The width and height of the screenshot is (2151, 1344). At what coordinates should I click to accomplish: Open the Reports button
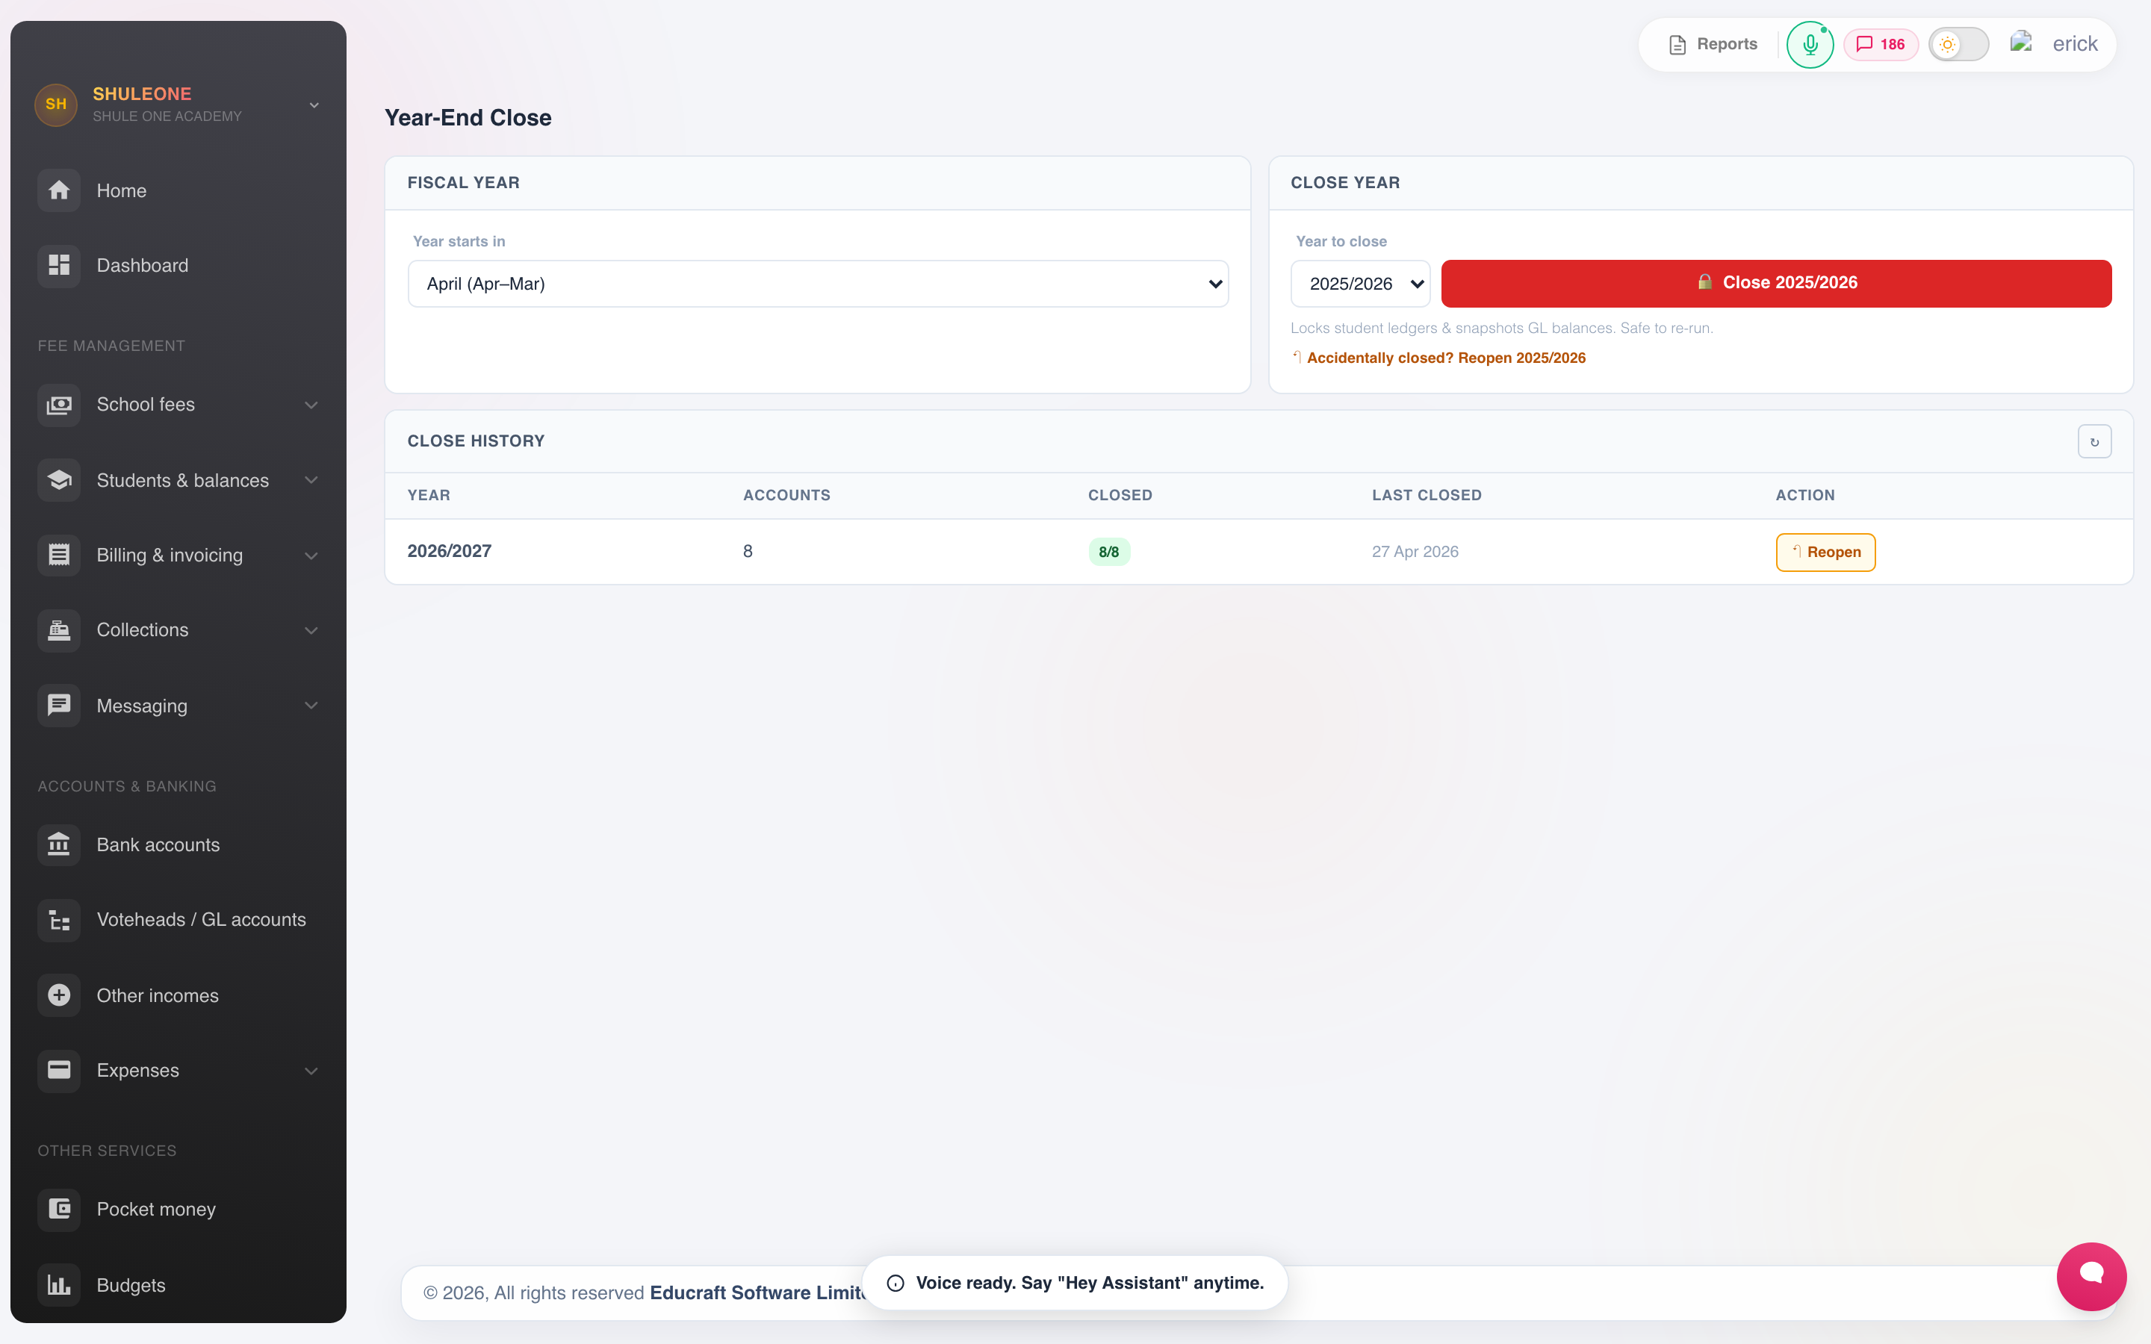(x=1713, y=45)
